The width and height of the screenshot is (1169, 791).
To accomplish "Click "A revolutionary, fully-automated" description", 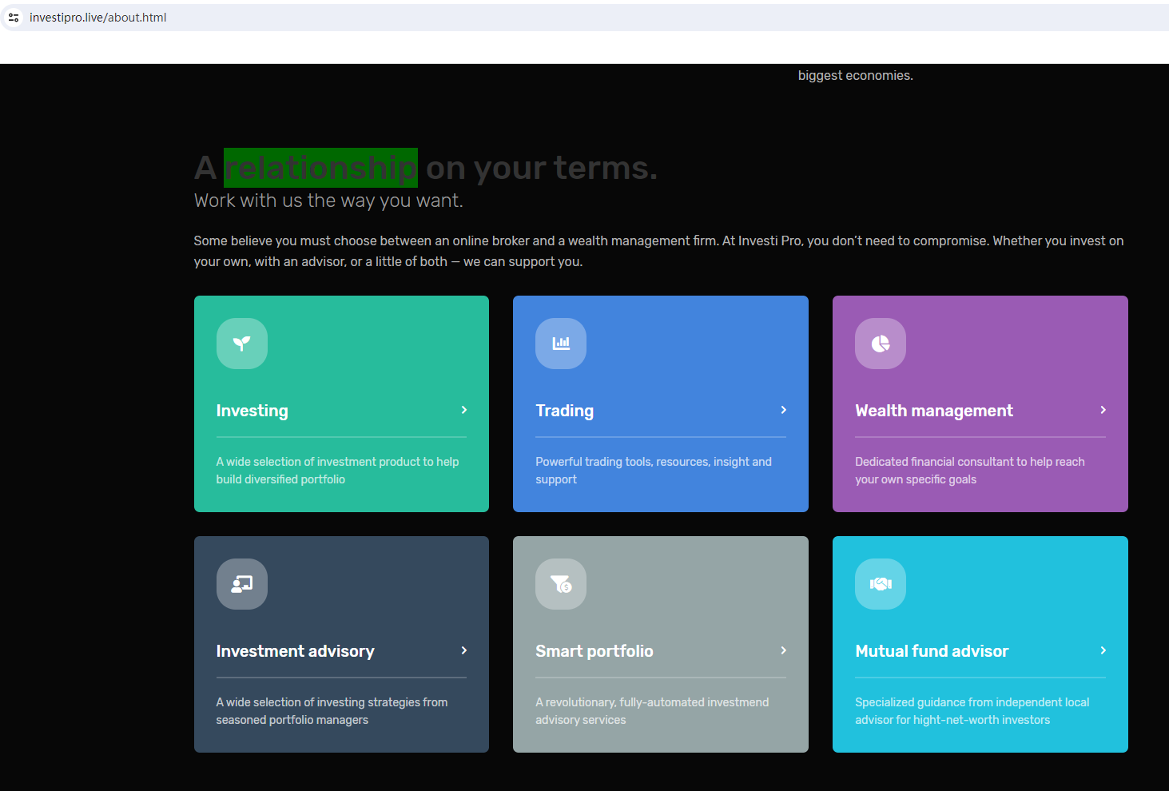I will point(652,711).
